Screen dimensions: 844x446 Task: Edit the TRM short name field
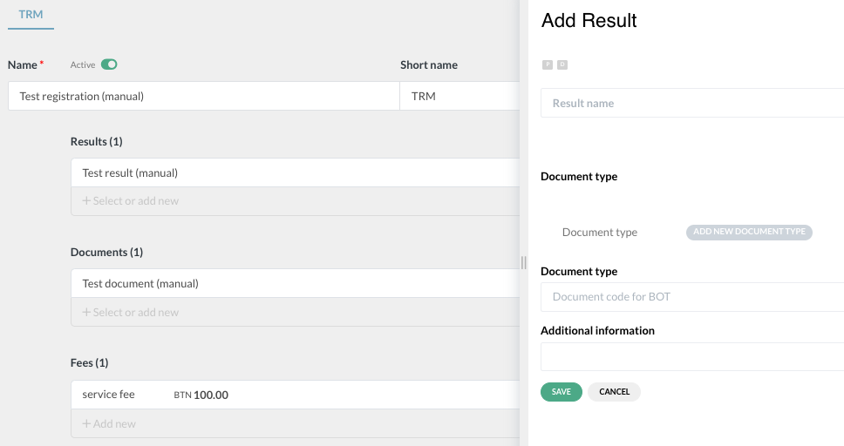459,96
